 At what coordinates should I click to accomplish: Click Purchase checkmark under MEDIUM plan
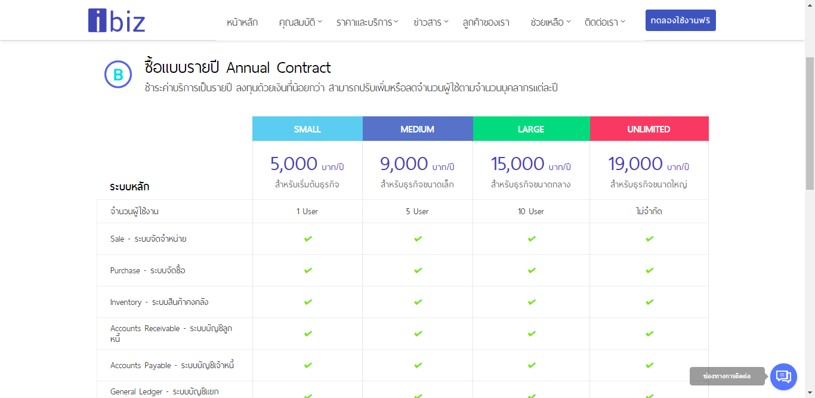pyautogui.click(x=418, y=270)
